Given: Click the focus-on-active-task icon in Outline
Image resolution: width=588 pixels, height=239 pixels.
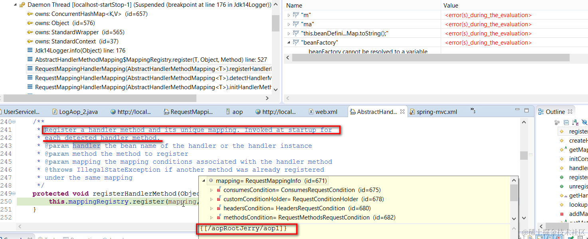Looking at the screenshot, I should (557, 122).
